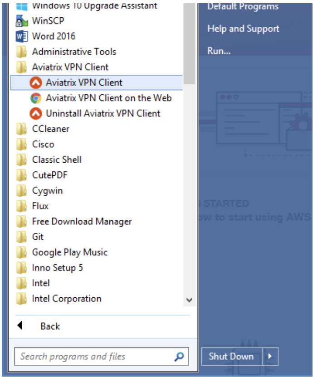Viewport: 313px width, 377px height.
Task: Click the Word 2016 icon
Action: (22, 37)
